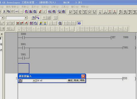Click the Cut scissors icon
The width and height of the screenshot is (137, 99).
click(4, 11)
